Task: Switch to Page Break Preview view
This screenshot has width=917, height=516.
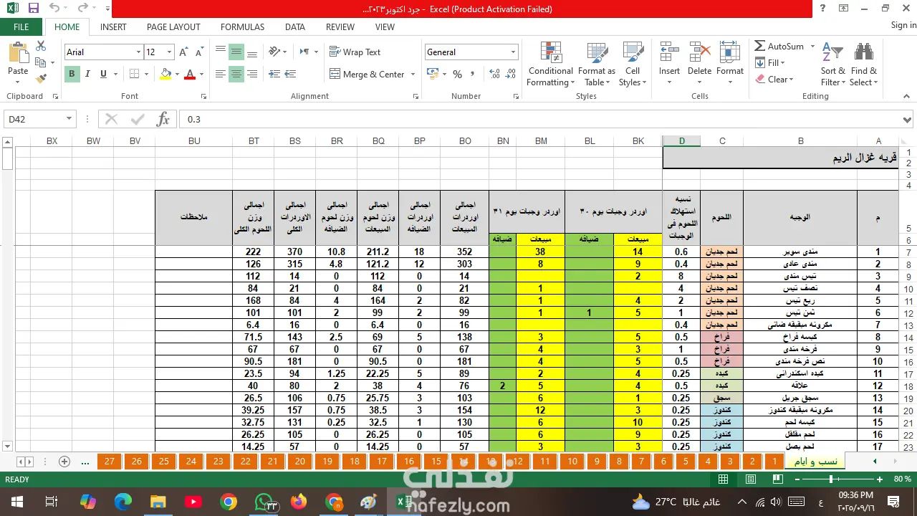Action: click(x=779, y=479)
